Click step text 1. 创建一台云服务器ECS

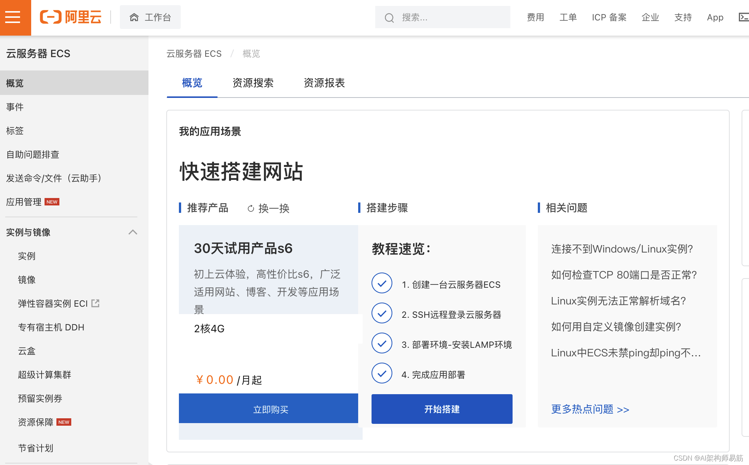tap(451, 284)
